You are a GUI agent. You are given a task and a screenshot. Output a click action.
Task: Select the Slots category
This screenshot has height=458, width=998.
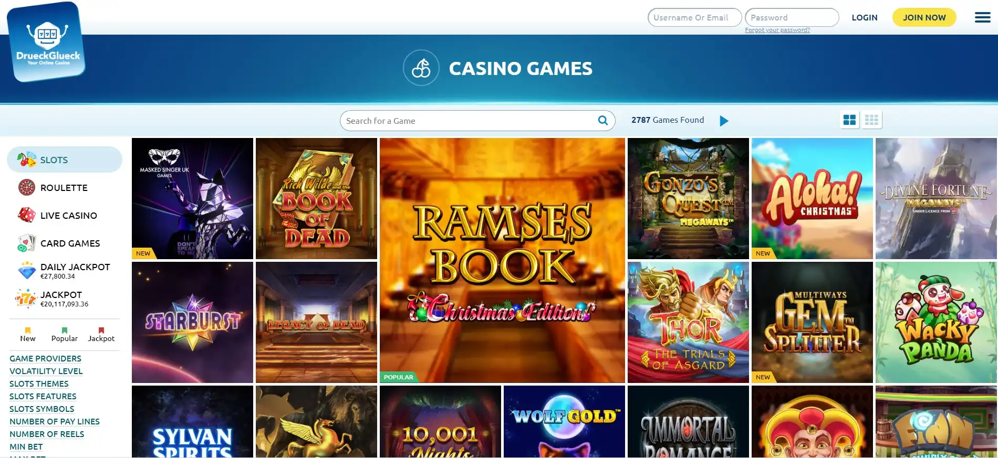click(x=65, y=159)
